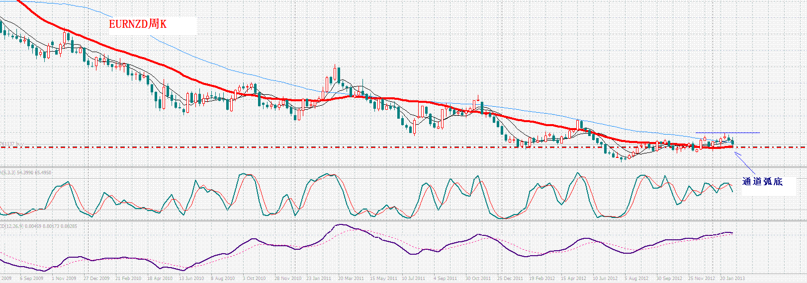The width and height of the screenshot is (807, 283).
Task: Click the 27 Dec 2009 date label
Action: click(96, 279)
